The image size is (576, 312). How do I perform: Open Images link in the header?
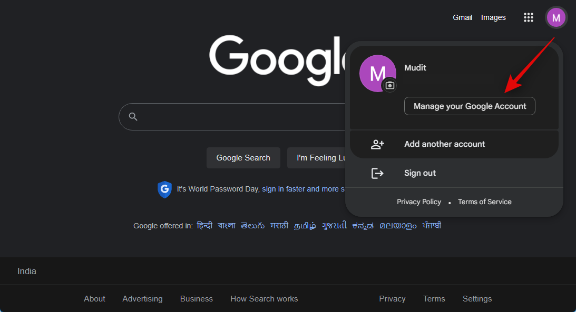click(493, 17)
